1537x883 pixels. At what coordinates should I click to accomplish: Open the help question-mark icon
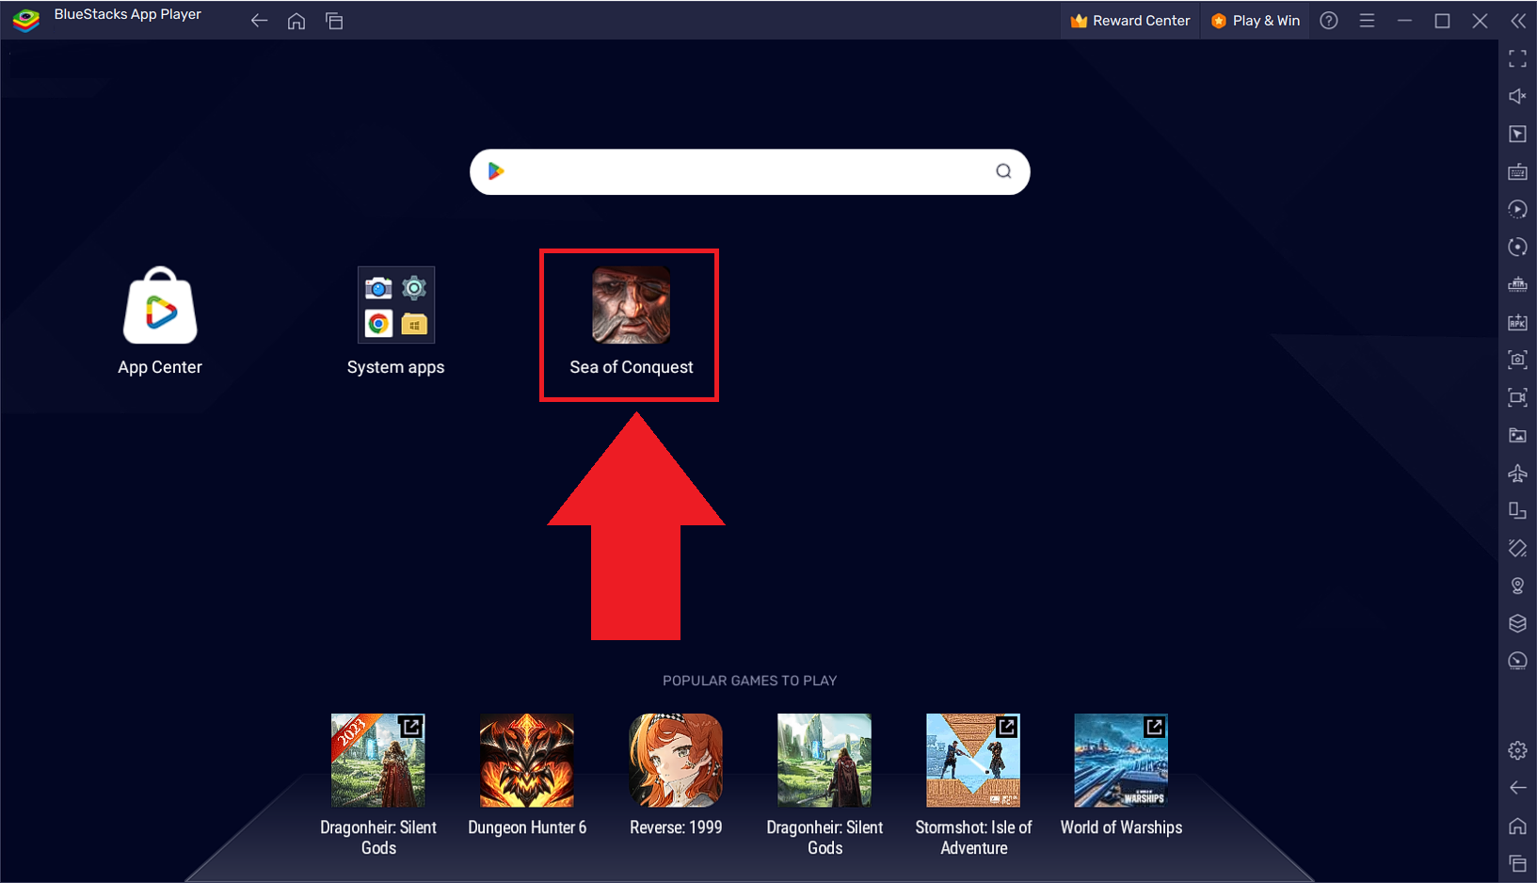1329,21
